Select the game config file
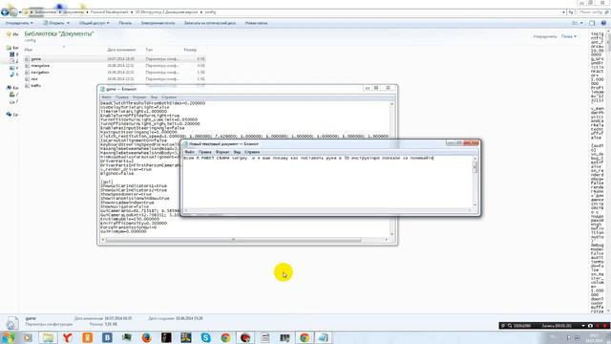This screenshot has height=344, width=611. (36, 59)
